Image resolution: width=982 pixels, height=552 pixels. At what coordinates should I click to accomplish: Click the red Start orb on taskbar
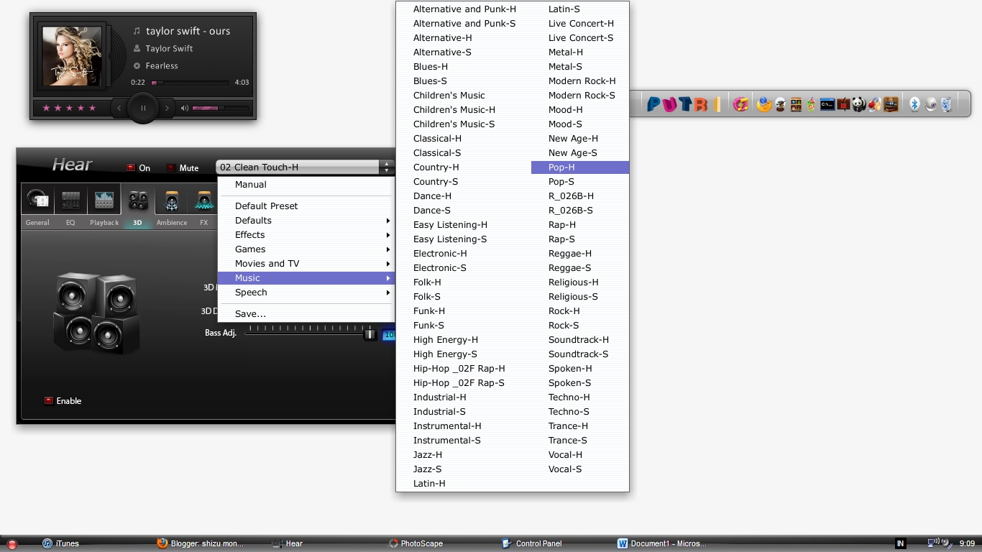(x=12, y=544)
